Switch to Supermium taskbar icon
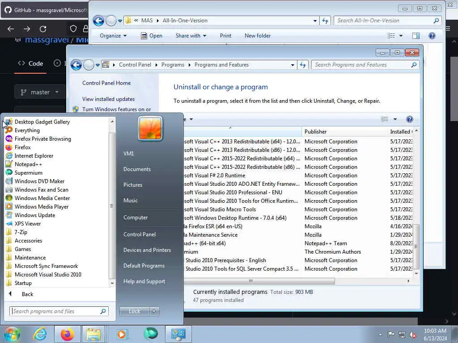Image resolution: width=458 pixels, height=343 pixels. [151, 334]
